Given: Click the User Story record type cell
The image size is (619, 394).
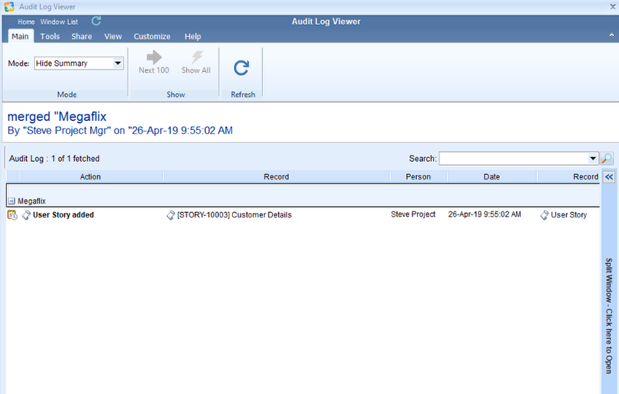Looking at the screenshot, I should click(569, 215).
